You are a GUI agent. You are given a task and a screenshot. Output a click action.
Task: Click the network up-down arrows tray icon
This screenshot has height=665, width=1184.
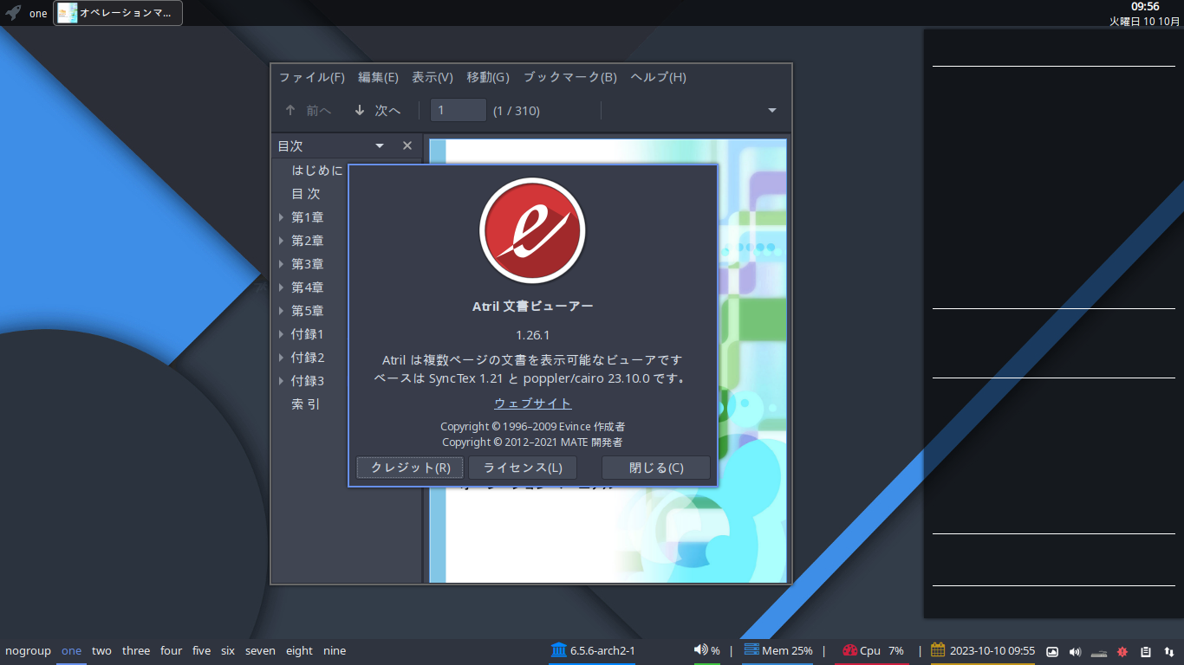(1168, 652)
